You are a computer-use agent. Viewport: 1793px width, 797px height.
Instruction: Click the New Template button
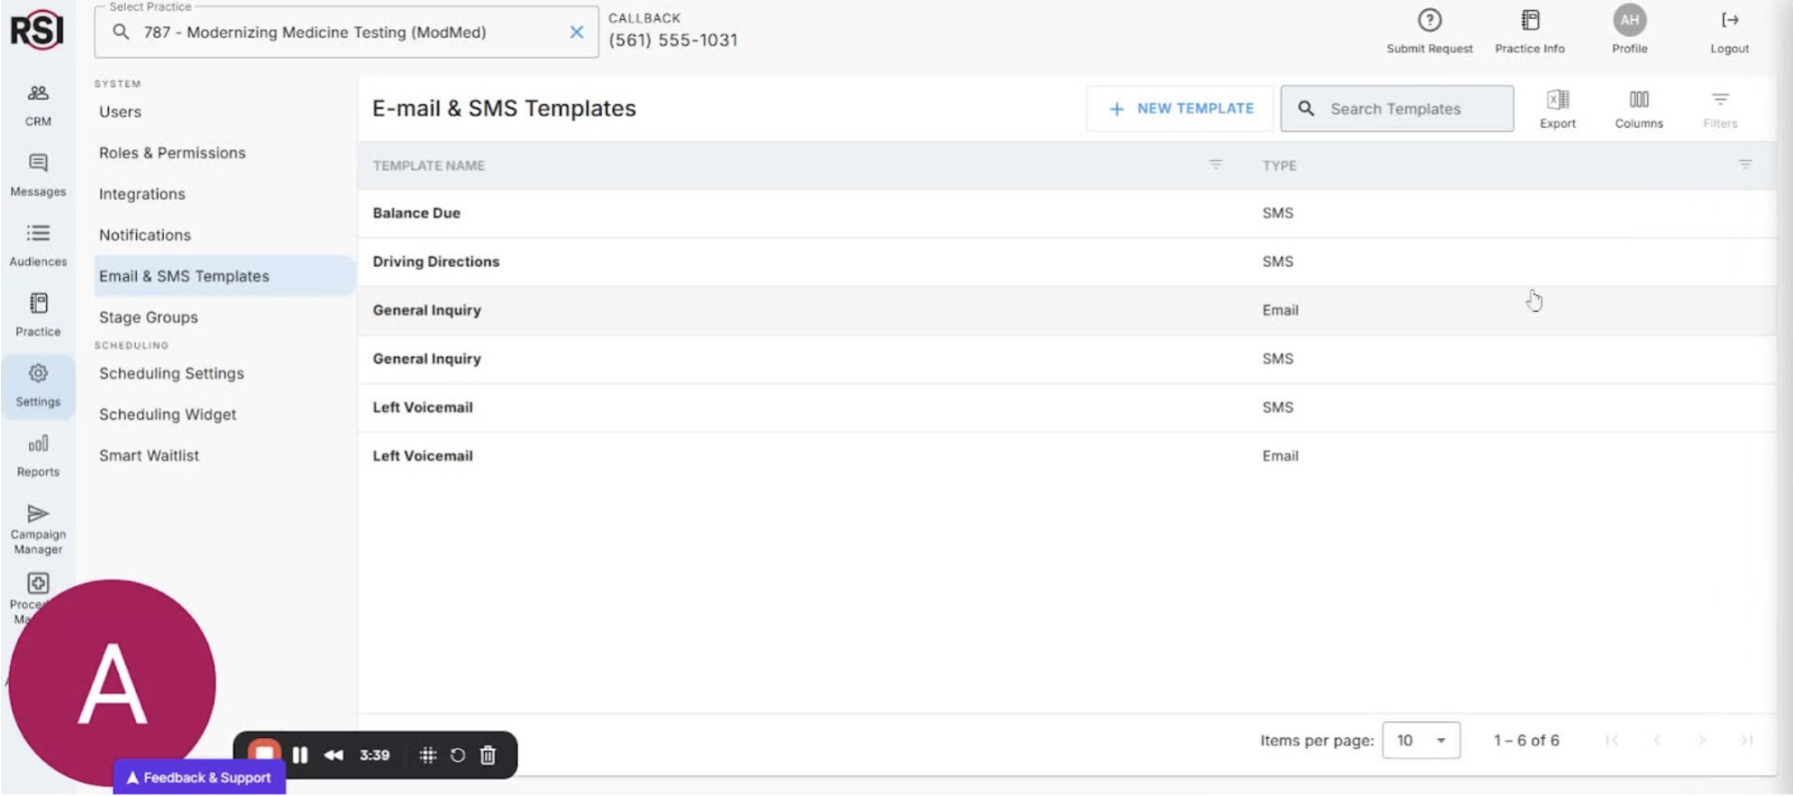pos(1180,109)
